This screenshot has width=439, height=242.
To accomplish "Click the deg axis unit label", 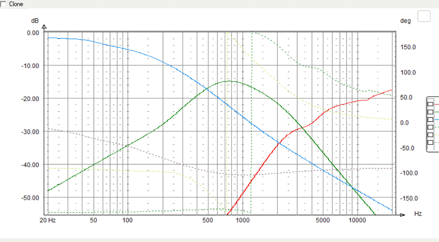I will (405, 21).
